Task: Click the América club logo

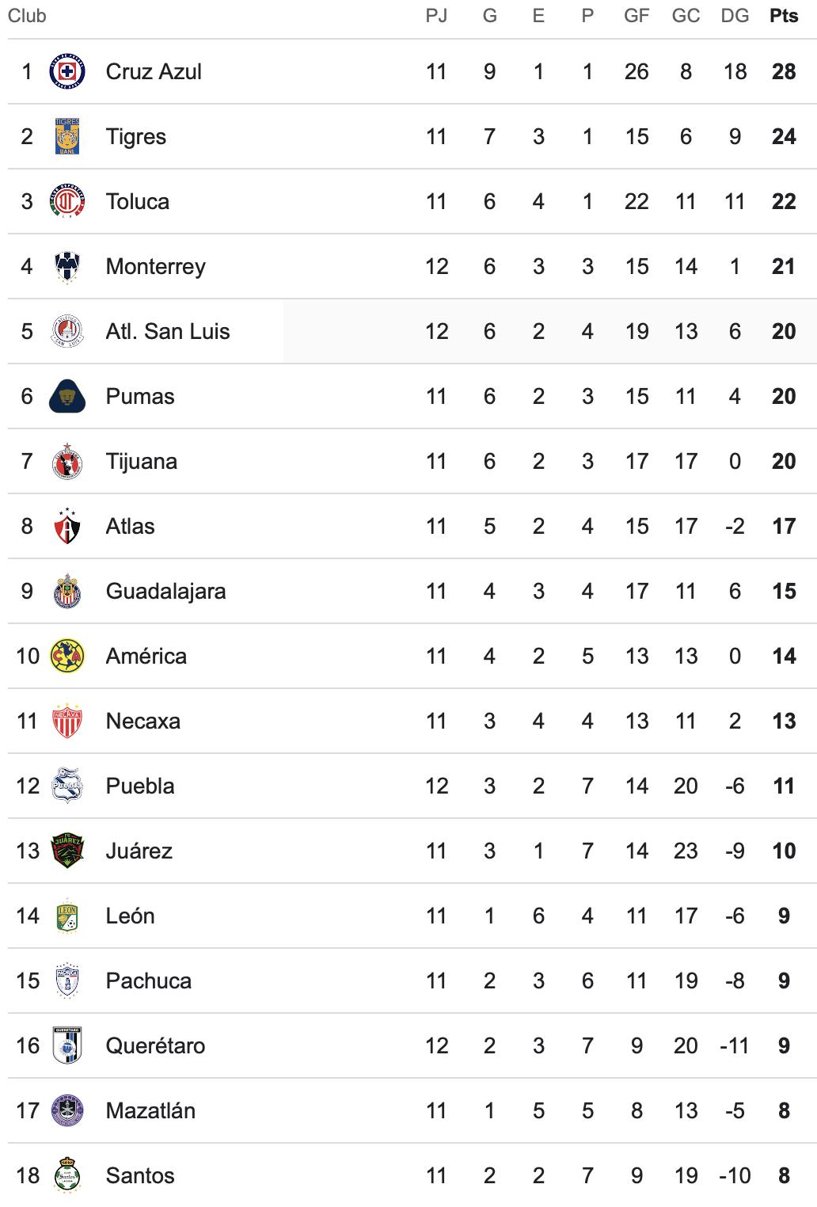Action: 67,656
